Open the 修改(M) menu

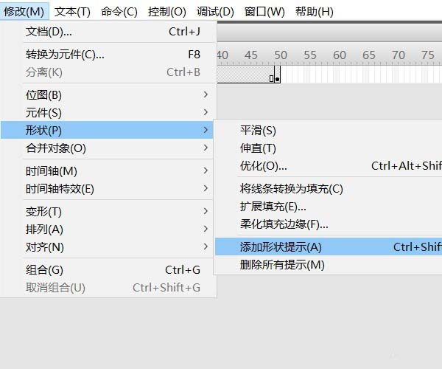tap(24, 11)
